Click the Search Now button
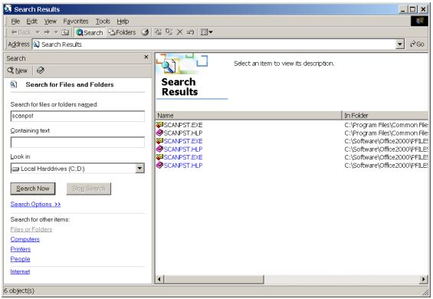 click(33, 189)
